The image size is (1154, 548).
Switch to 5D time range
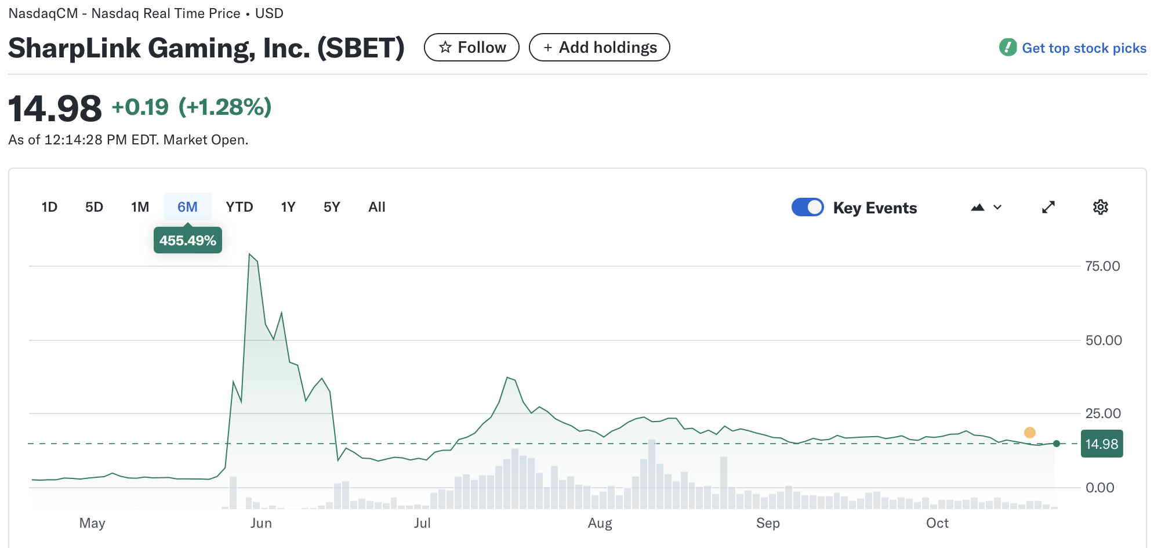(94, 207)
